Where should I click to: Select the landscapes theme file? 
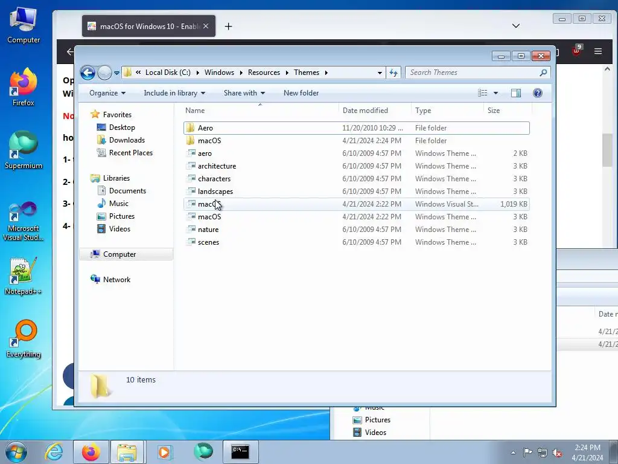(356, 191)
